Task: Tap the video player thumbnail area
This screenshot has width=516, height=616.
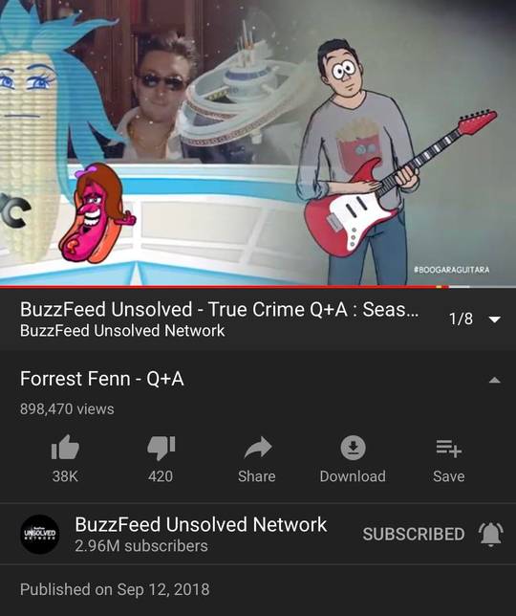Action: (258, 143)
